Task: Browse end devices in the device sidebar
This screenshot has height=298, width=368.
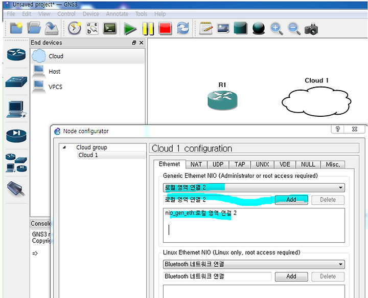Action: coord(16,109)
